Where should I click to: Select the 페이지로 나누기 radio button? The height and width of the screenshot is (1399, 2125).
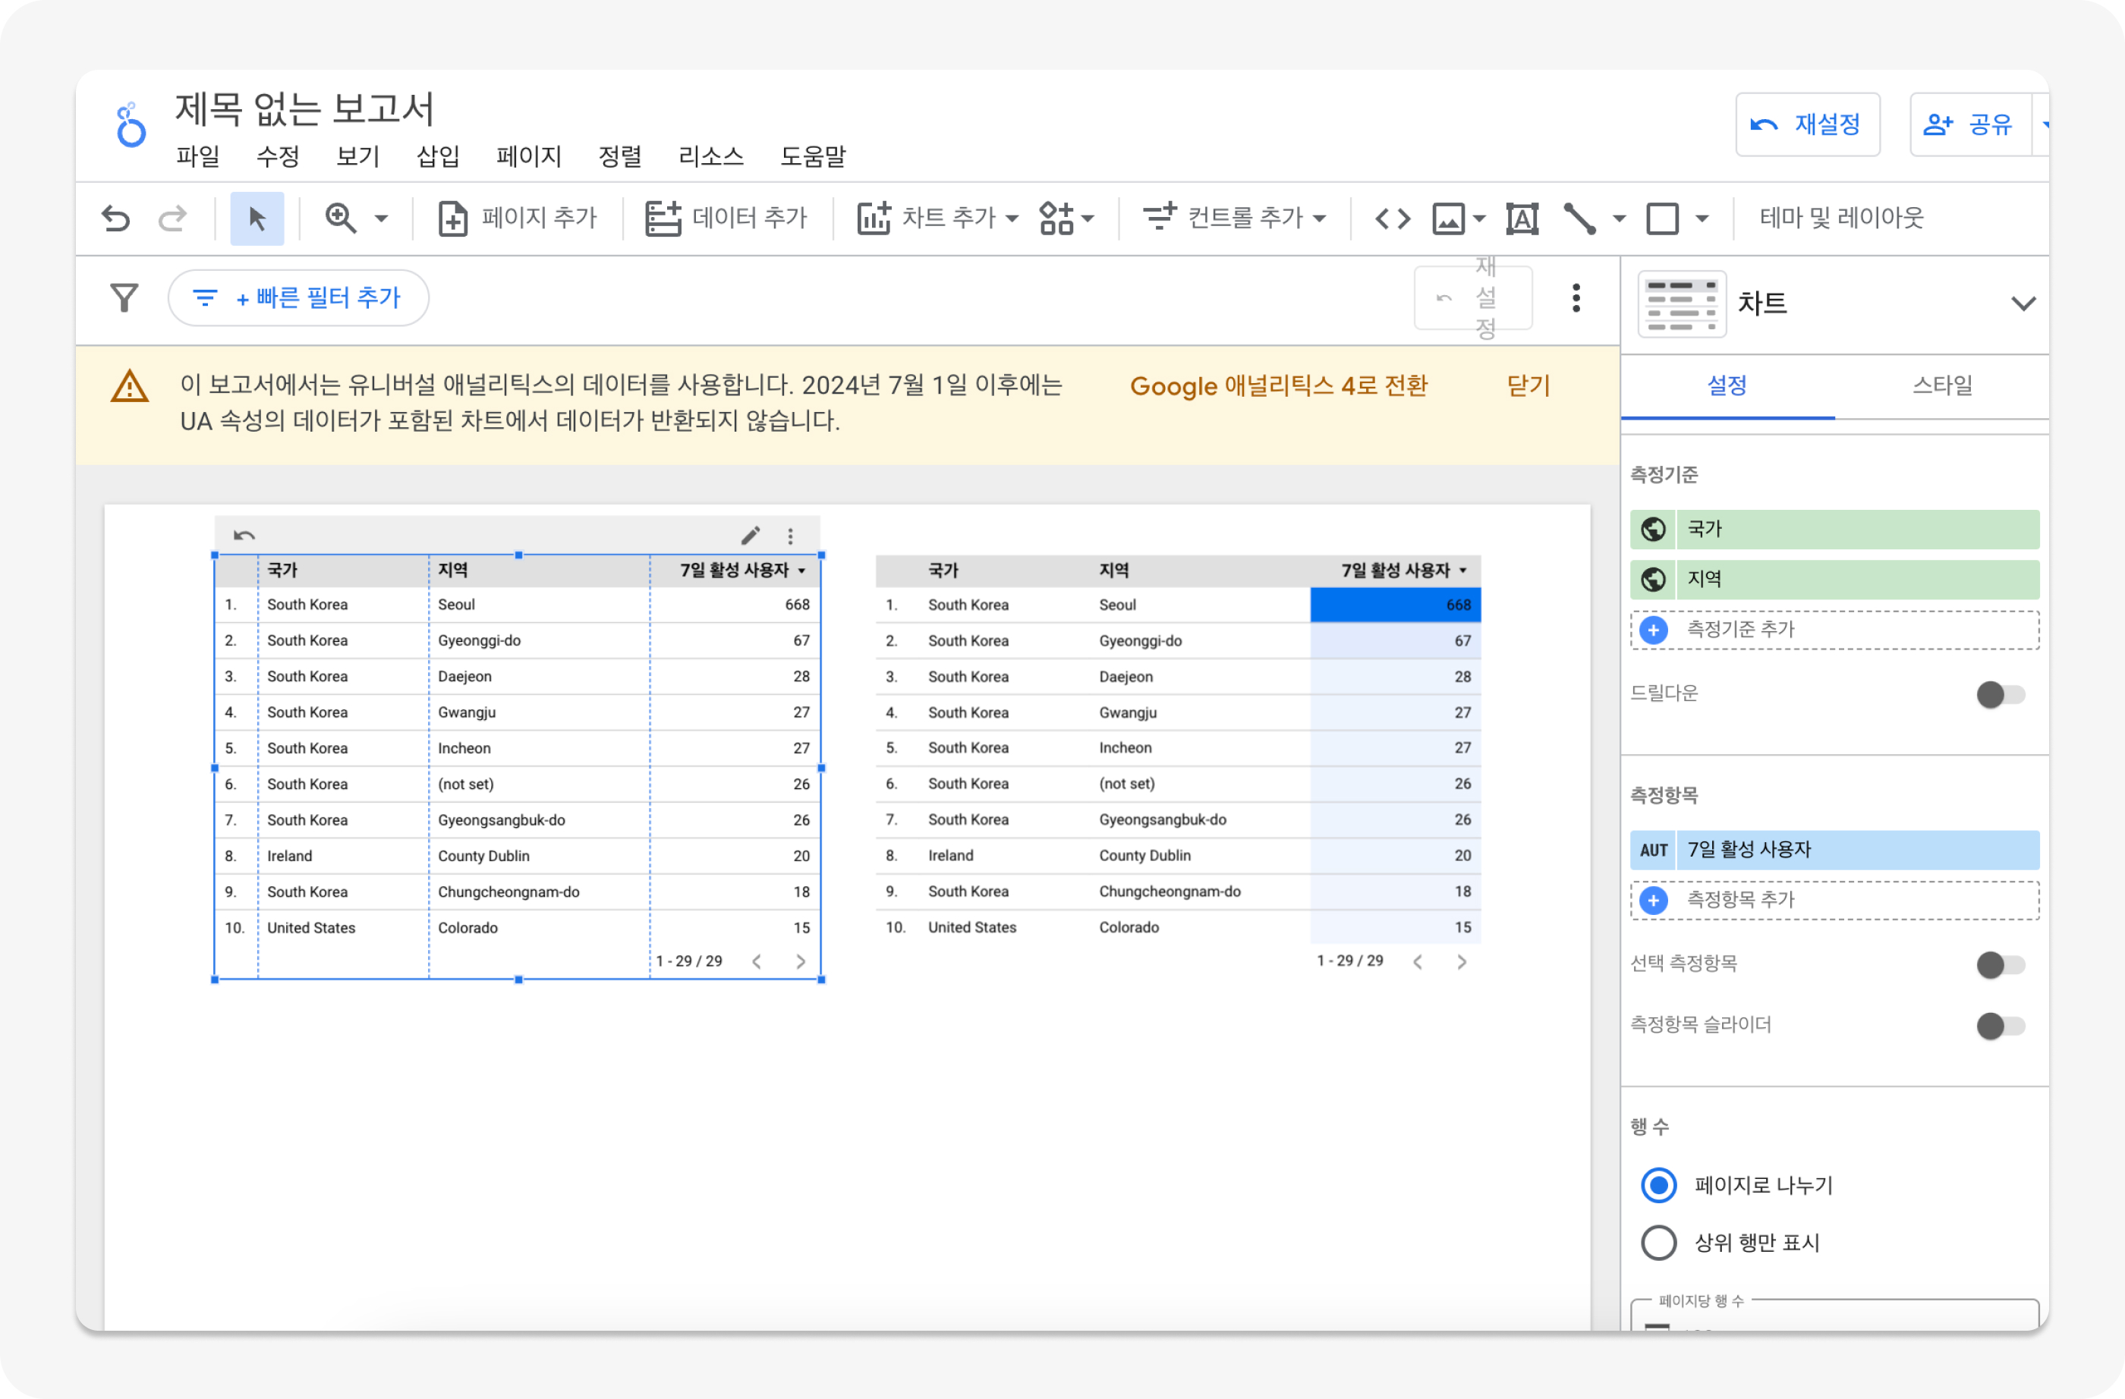pos(1658,1186)
